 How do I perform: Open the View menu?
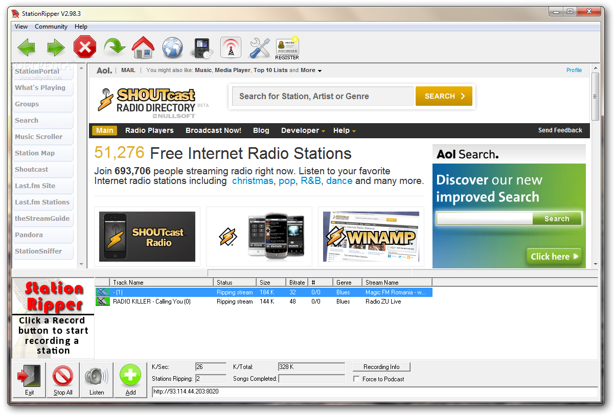point(21,27)
